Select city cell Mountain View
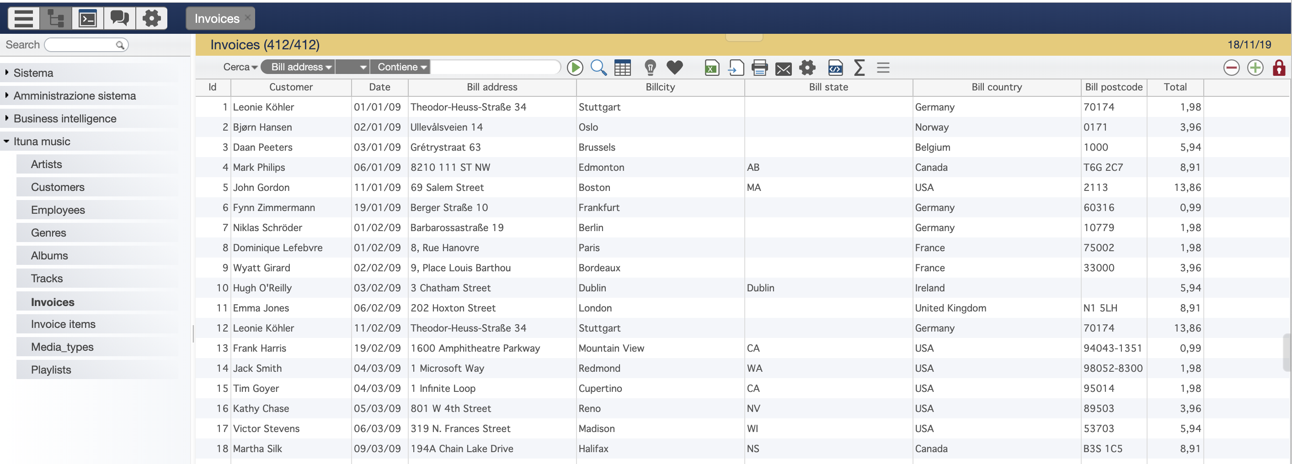Viewport: 1292px width, 464px height. 660,348
